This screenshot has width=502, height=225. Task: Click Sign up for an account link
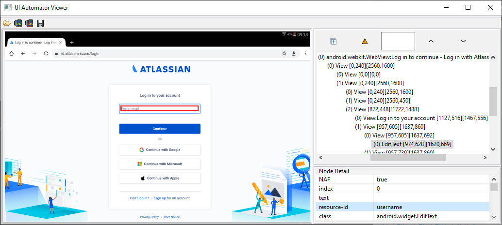tap(172, 198)
